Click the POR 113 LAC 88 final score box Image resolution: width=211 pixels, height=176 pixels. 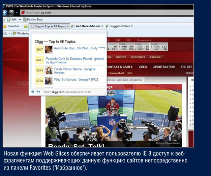tap(159, 47)
